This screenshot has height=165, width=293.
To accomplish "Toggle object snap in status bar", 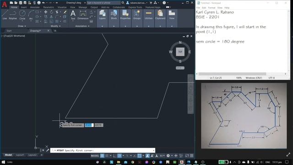I will pos(139,156).
